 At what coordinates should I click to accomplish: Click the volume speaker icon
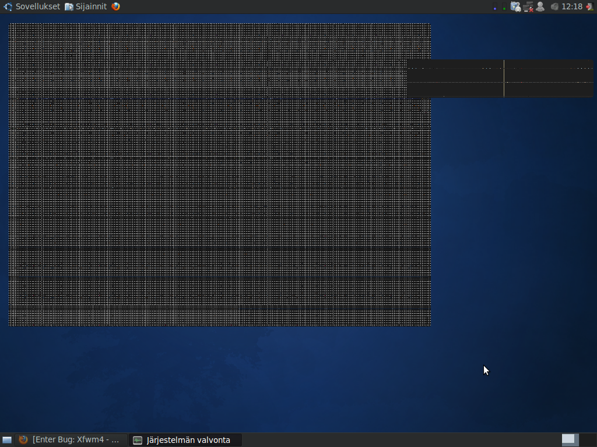click(554, 6)
